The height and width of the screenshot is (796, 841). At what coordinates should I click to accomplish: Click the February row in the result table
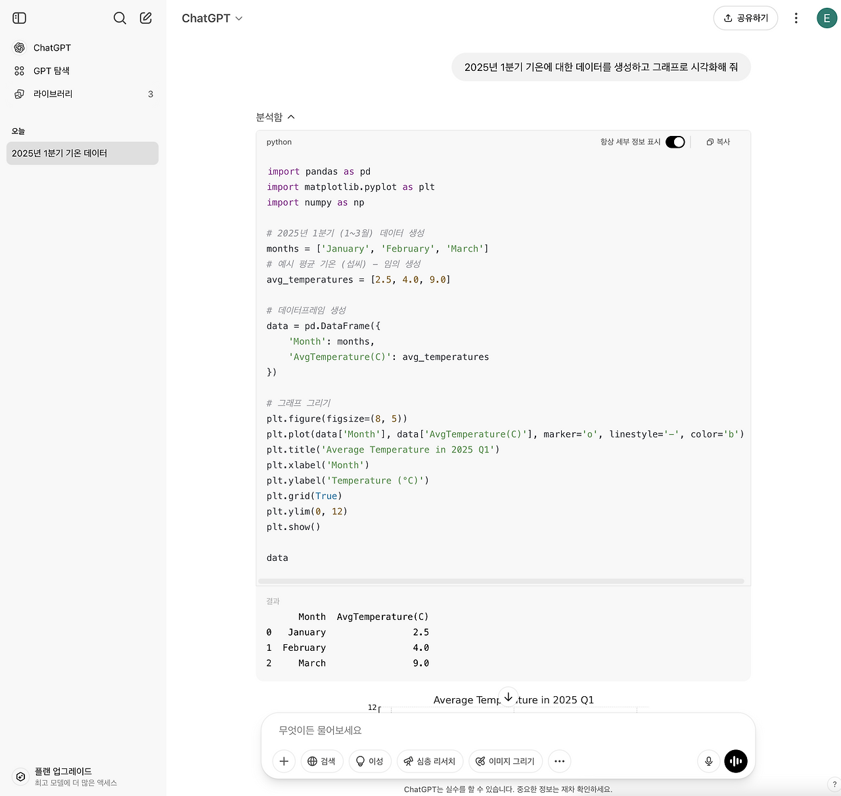click(x=348, y=648)
